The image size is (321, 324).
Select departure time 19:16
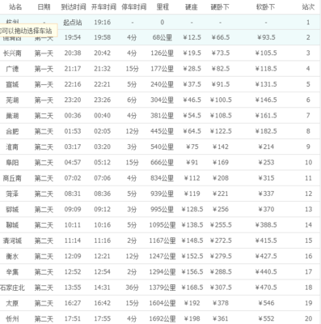[x=102, y=23]
